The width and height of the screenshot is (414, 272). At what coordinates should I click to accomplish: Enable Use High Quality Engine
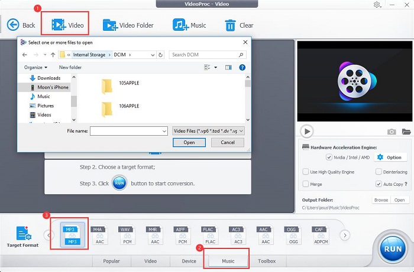point(306,172)
